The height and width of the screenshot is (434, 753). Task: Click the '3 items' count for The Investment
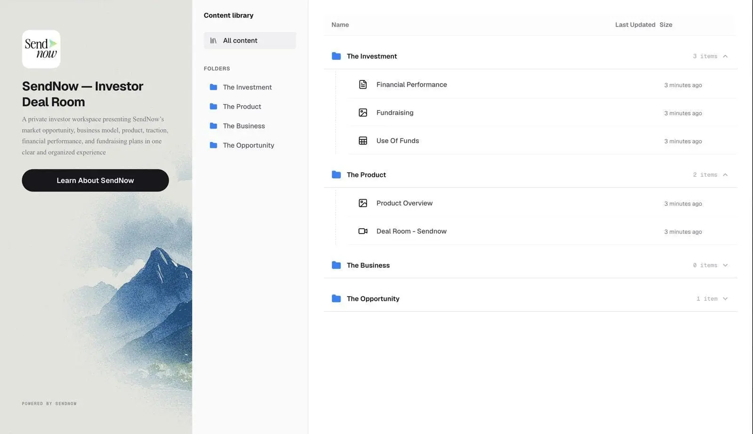pos(705,56)
